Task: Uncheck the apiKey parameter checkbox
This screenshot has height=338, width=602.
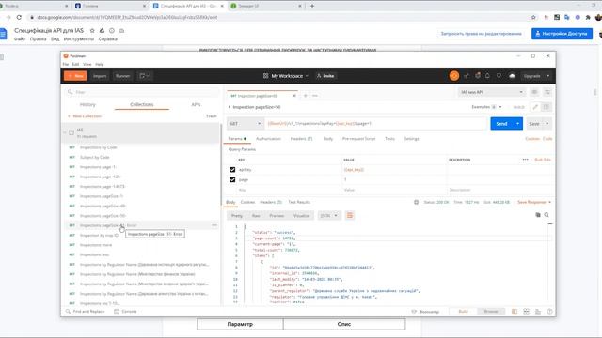Action: [x=232, y=169]
